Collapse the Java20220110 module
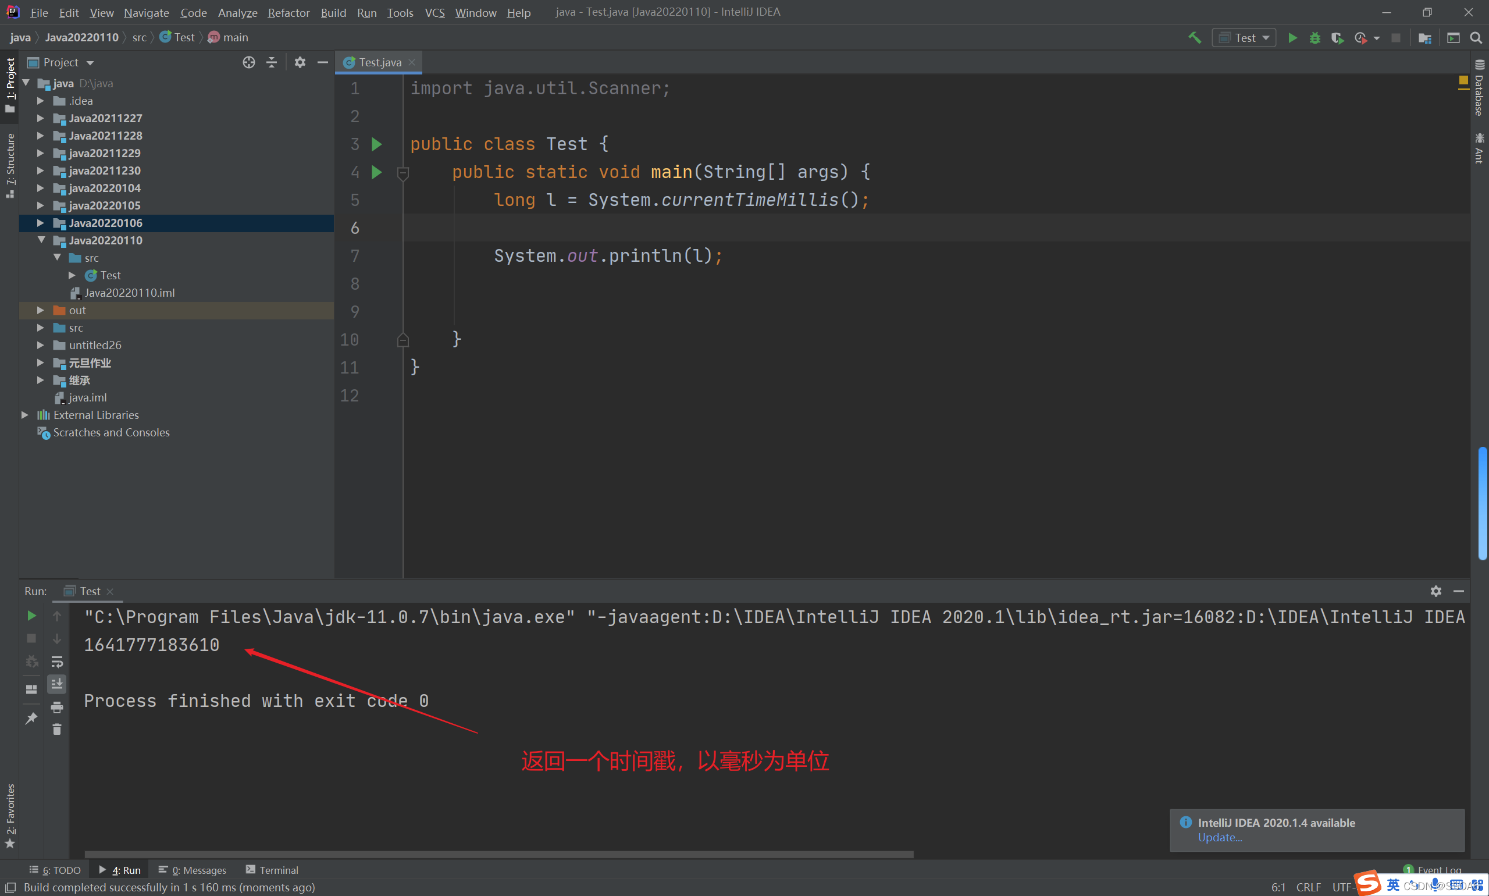Image resolution: width=1489 pixels, height=896 pixels. 41,240
